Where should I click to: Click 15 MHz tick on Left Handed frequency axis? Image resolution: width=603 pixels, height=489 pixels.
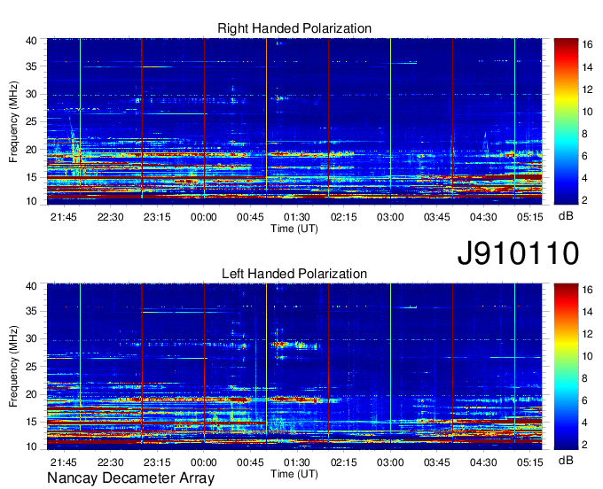click(31, 422)
